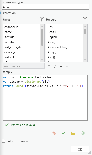
Task: Click the Helpers filter funnel icon
Action: 85,19
